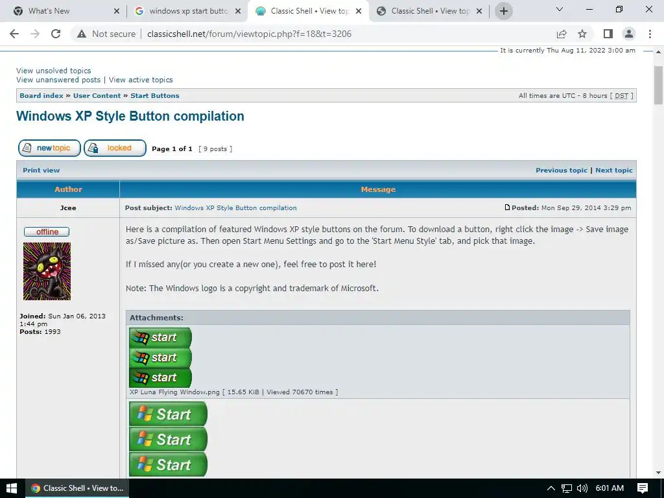Open the Chrome profile avatar
This screenshot has width=664, height=498.
pyautogui.click(x=629, y=34)
